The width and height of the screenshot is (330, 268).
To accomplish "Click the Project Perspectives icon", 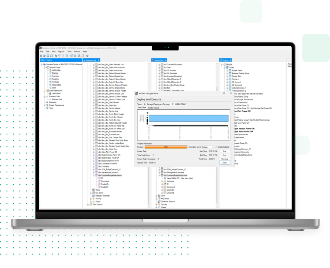I will (47, 105).
